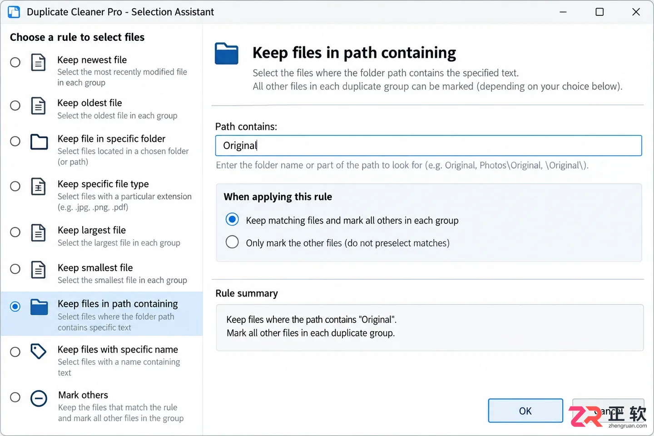Click the blue folder icon for path containing rule

39,307
